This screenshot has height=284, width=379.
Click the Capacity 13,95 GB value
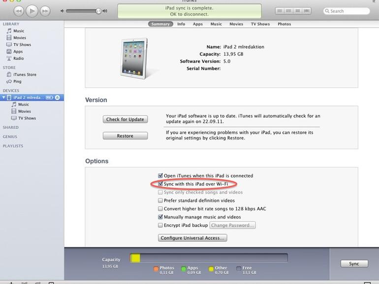233,54
